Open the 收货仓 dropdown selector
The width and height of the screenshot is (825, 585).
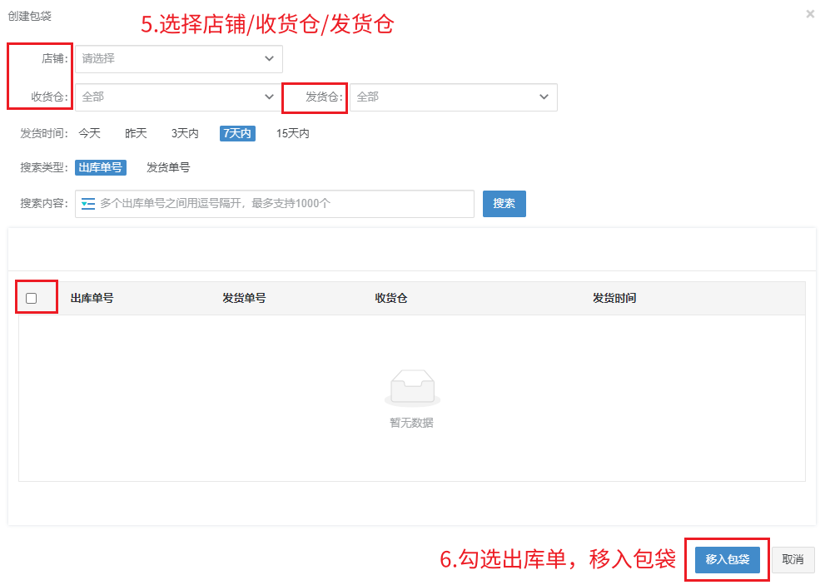click(179, 97)
